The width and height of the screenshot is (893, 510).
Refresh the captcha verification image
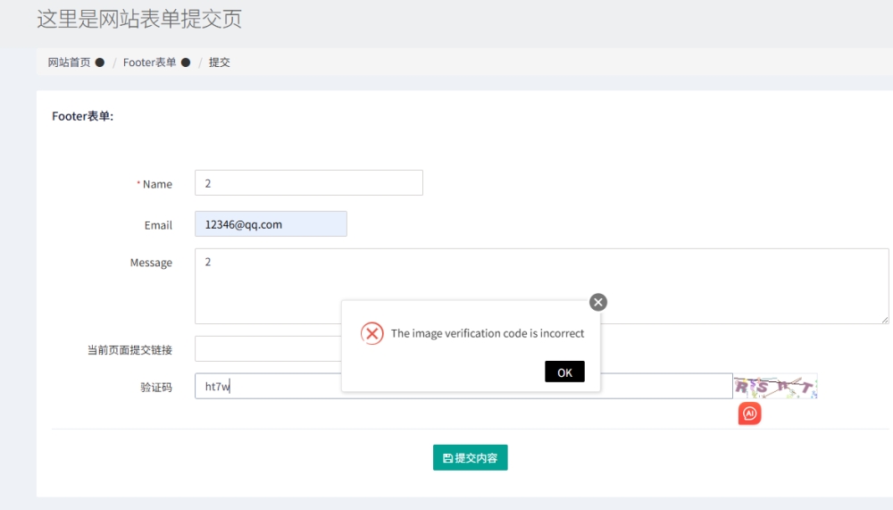775,386
